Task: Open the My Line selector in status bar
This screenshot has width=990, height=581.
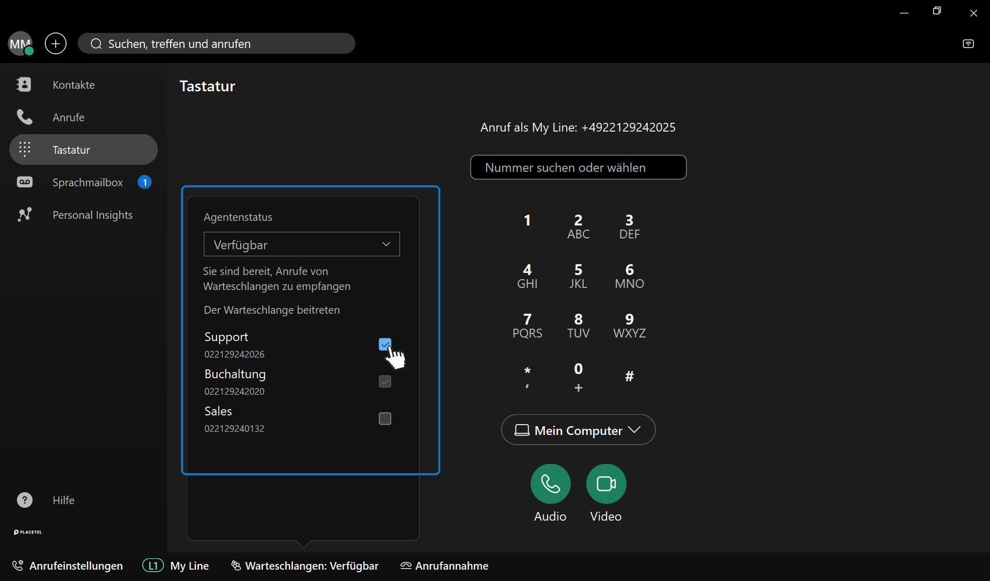Action: point(176,566)
